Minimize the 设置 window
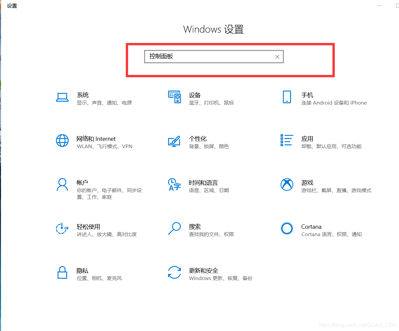Image resolution: width=399 pixels, height=331 pixels. tap(379, 6)
